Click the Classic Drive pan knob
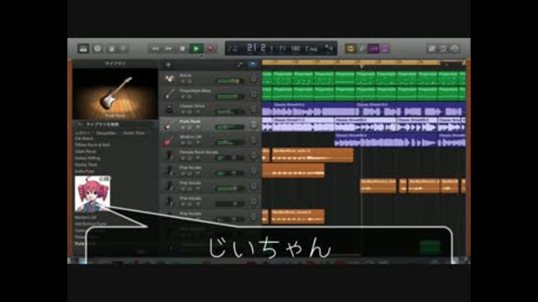The width and height of the screenshot is (538, 302). [253, 110]
